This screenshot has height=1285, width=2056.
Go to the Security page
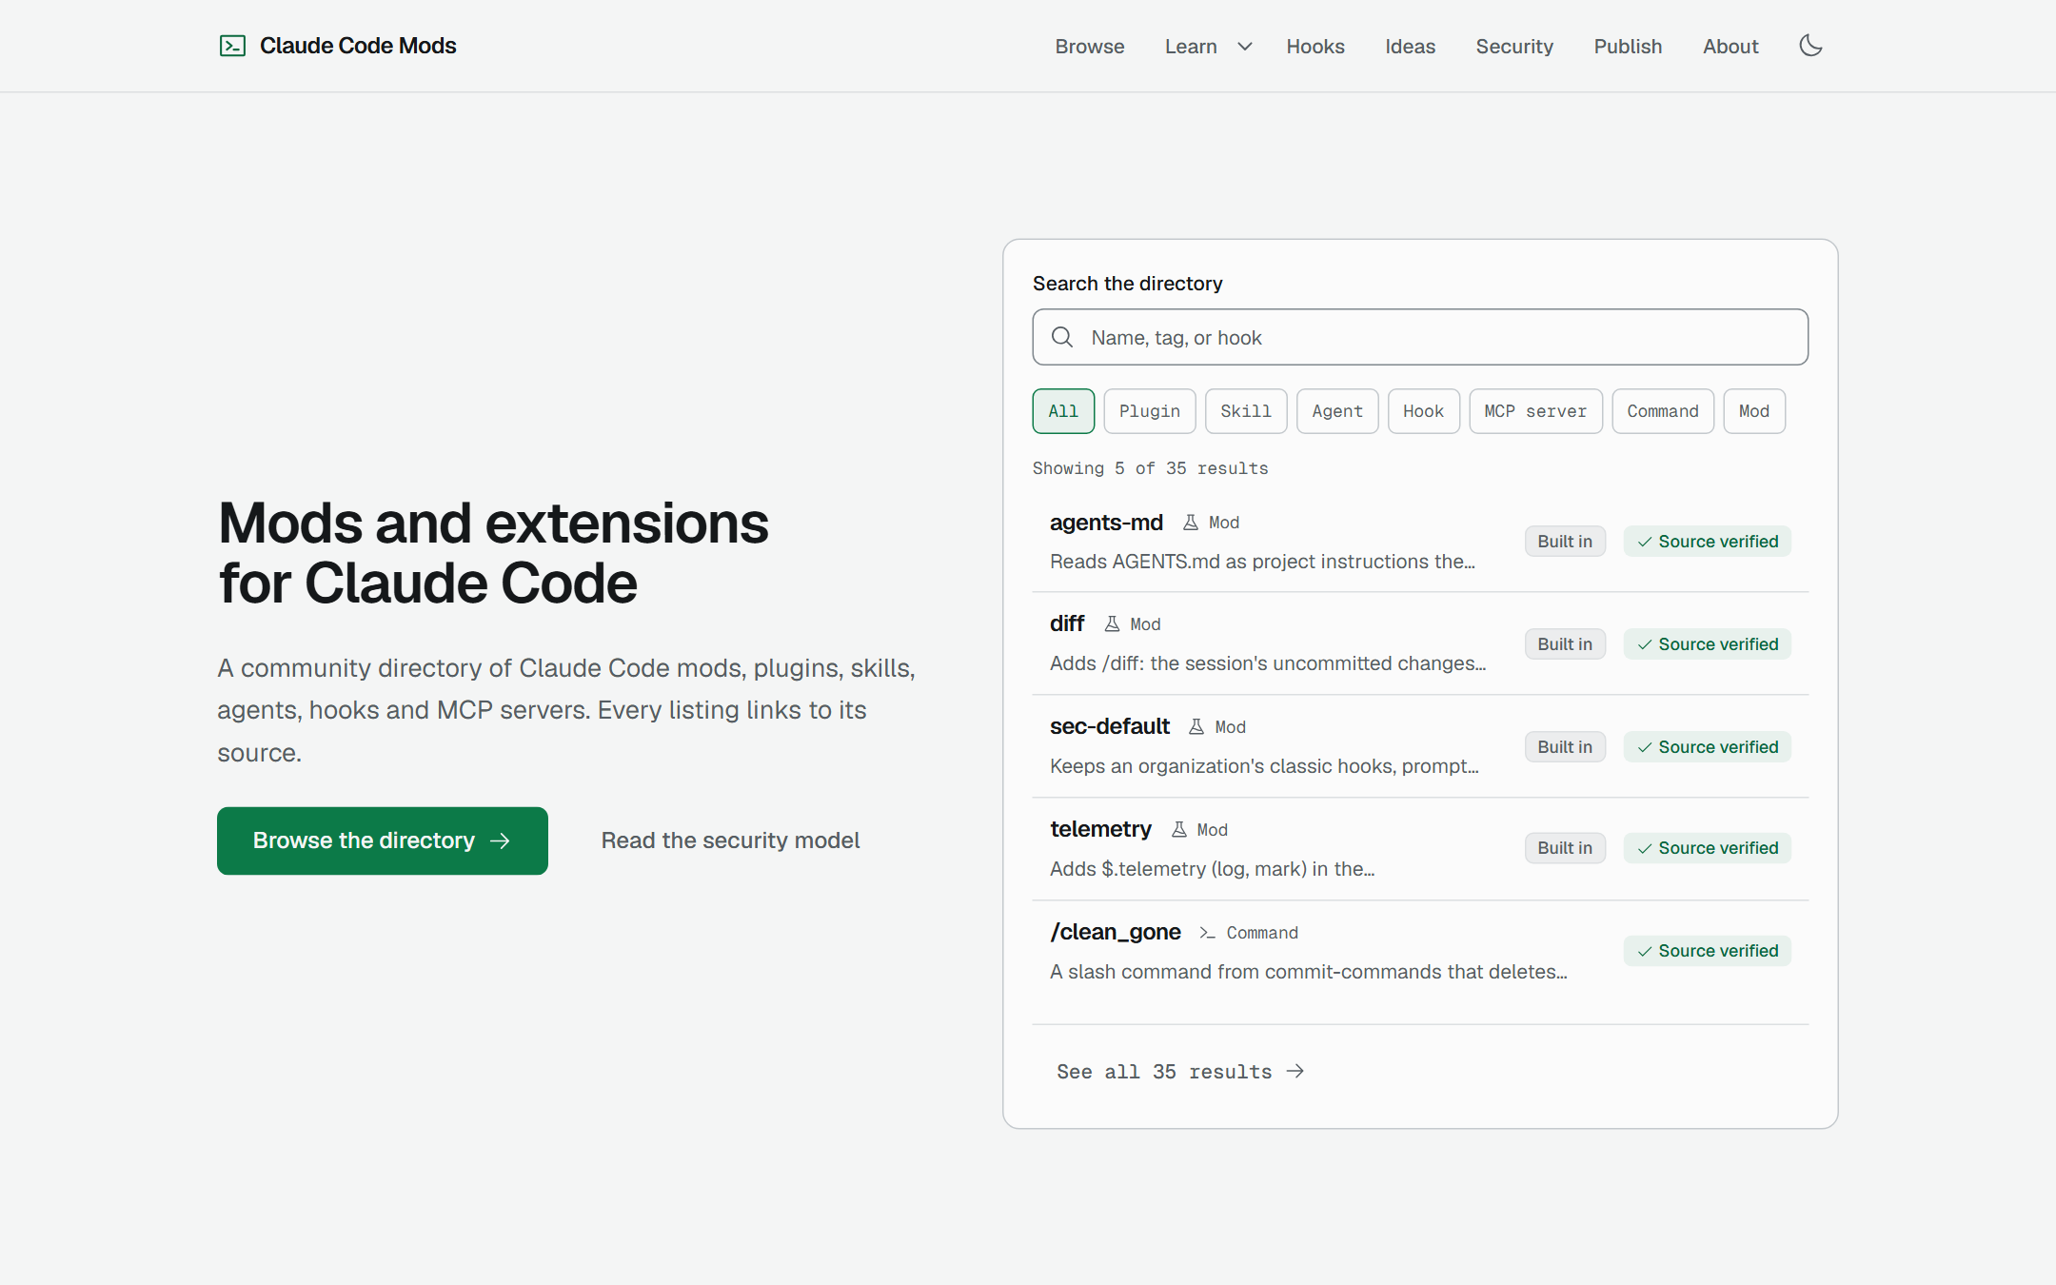click(1513, 47)
